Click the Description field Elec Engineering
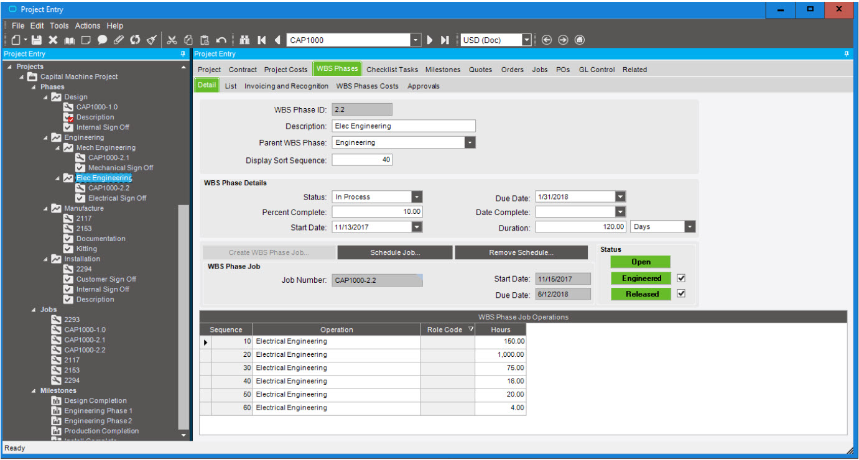 (x=404, y=126)
